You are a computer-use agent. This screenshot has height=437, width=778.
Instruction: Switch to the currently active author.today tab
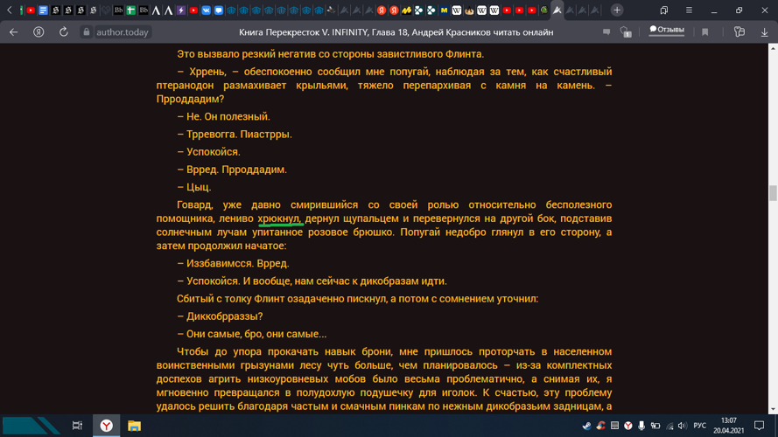tap(557, 10)
